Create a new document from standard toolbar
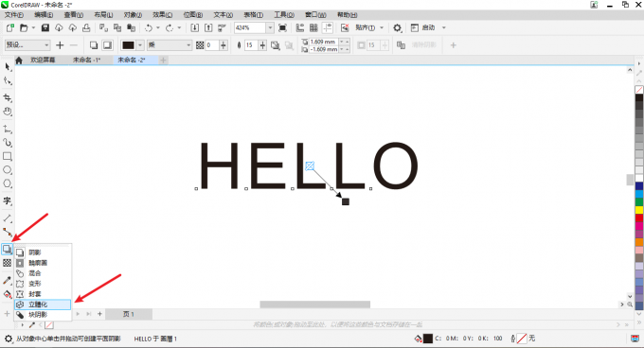The height and width of the screenshot is (348, 644). point(10,27)
